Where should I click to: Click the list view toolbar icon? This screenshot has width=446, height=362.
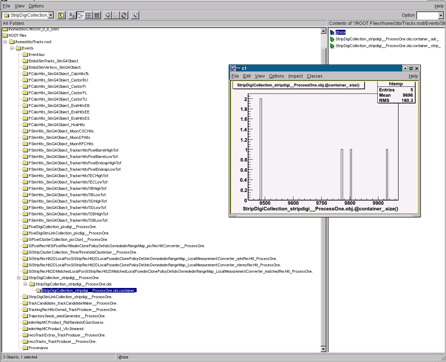click(88, 15)
